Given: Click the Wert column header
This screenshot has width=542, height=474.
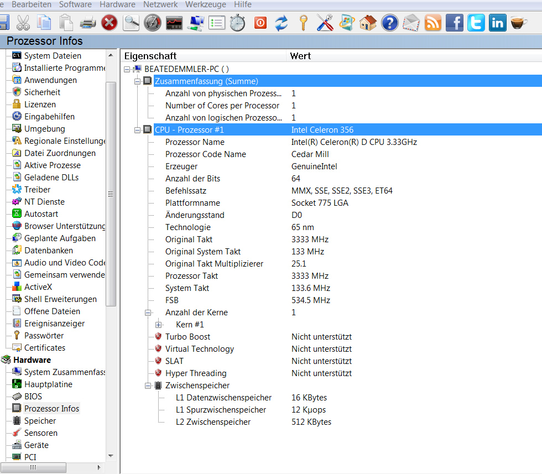Looking at the screenshot, I should pyautogui.click(x=414, y=56).
